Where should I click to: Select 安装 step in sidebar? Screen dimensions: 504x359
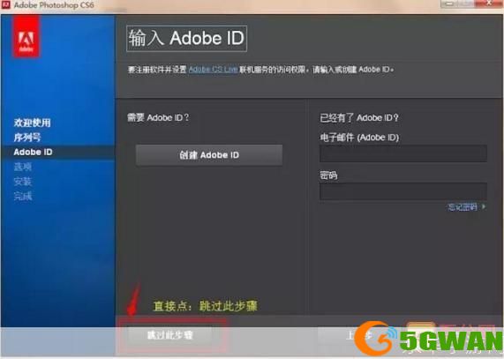(23, 182)
